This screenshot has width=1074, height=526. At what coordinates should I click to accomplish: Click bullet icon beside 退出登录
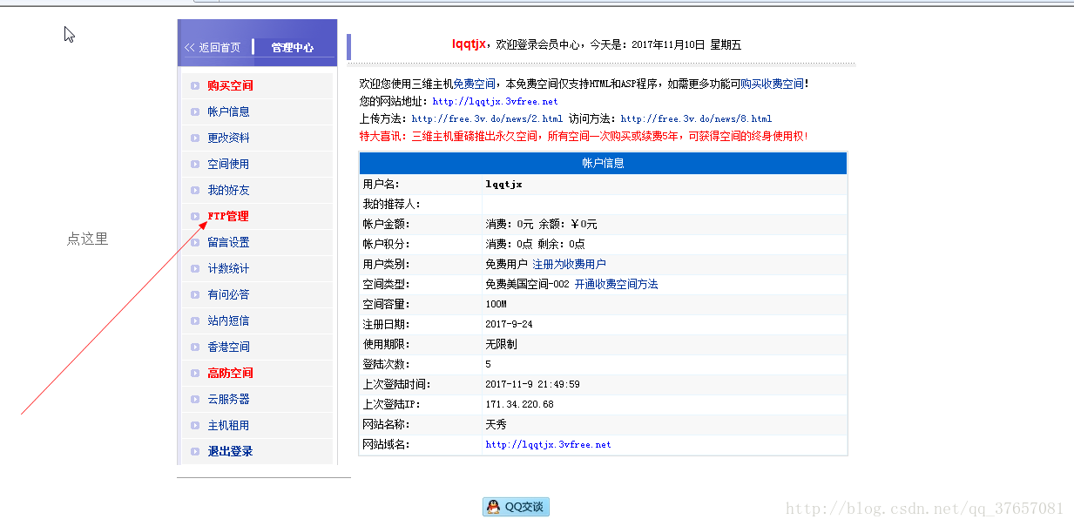tap(195, 451)
